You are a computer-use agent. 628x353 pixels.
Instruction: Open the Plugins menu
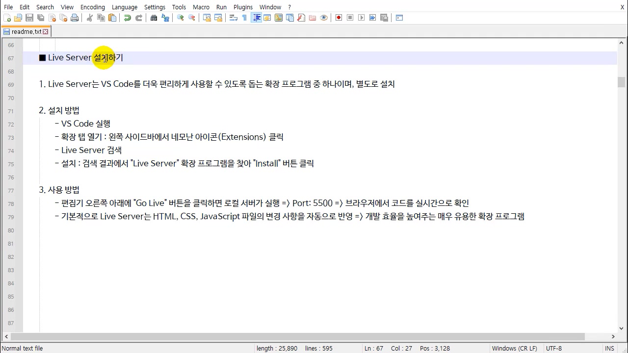point(243,7)
